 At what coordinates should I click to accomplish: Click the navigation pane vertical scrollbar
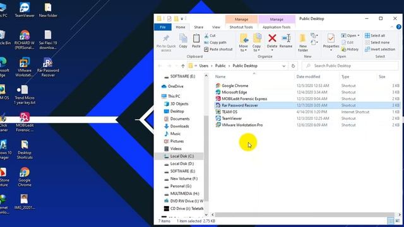coord(206,158)
